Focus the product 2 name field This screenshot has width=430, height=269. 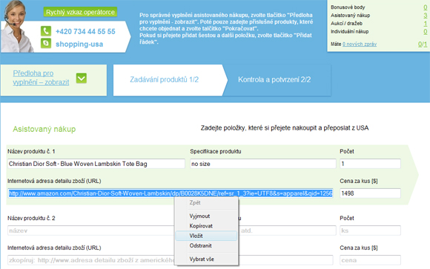coord(90,230)
